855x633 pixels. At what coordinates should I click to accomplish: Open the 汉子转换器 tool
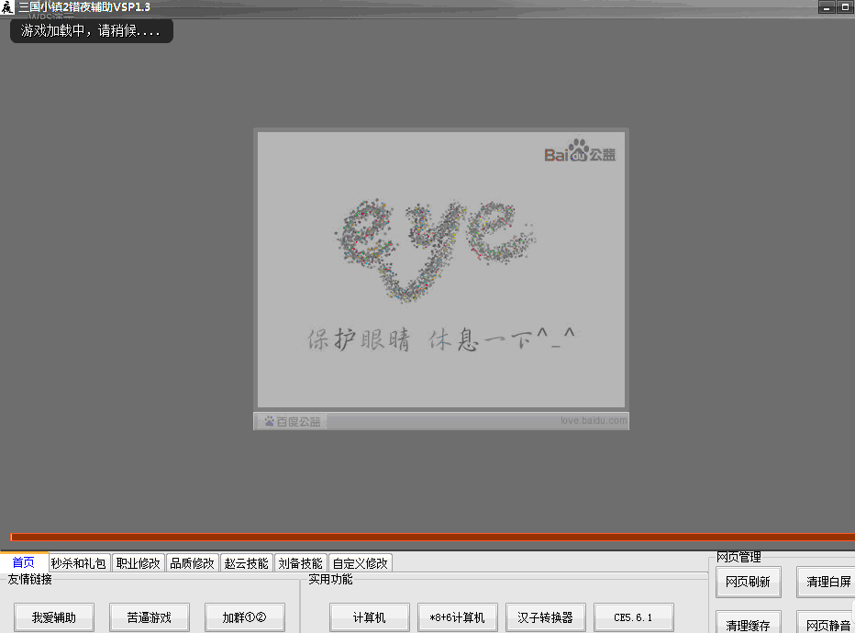[545, 617]
